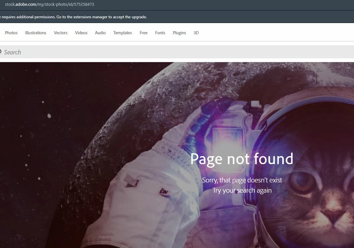This screenshot has width=354, height=248.
Task: Click the extensions manager permissions notice
Action: [x=74, y=17]
